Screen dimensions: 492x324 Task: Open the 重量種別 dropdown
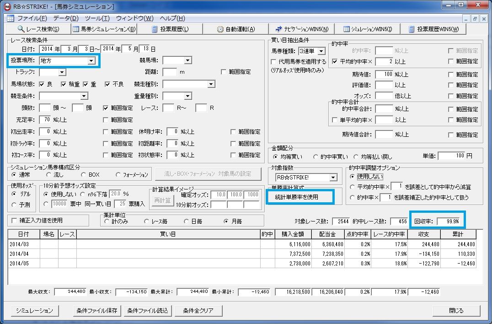188,96
